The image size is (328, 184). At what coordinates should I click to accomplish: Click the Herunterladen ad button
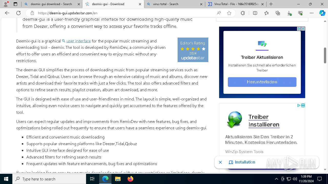[x=262, y=82]
